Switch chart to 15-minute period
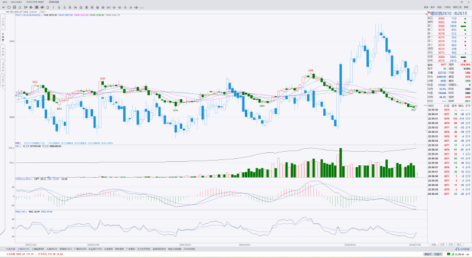The height and width of the screenshot is (258, 472). coord(70,7)
